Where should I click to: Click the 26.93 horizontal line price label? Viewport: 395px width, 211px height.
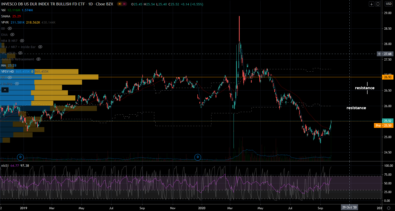388,77
